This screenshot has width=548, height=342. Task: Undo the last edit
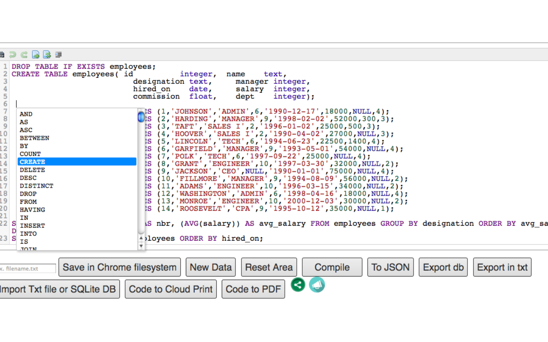[13, 54]
